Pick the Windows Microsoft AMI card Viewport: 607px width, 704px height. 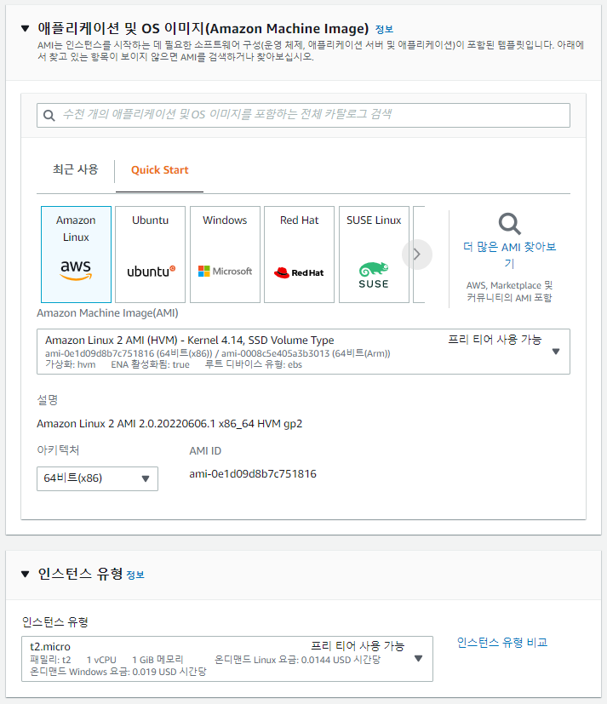click(x=225, y=255)
